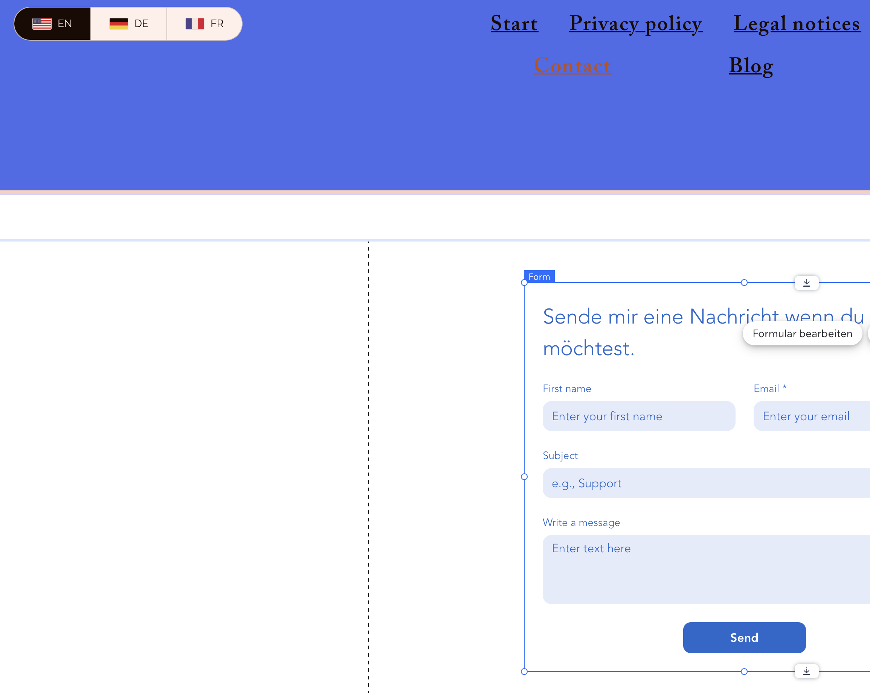
Task: Click the left-middle resize handle of form
Action: click(x=524, y=477)
